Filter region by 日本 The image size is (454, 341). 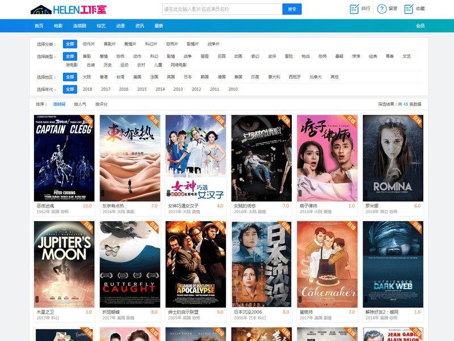click(188, 77)
